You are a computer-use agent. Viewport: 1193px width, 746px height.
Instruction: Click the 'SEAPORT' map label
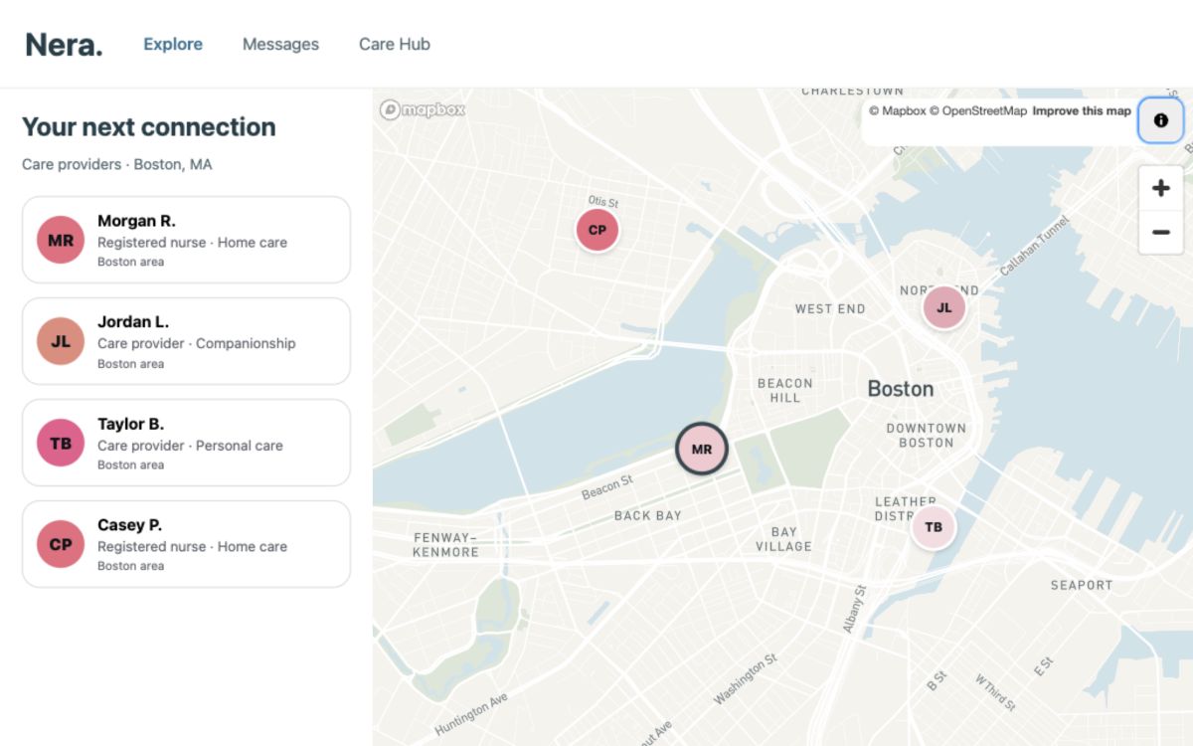pos(1082,585)
